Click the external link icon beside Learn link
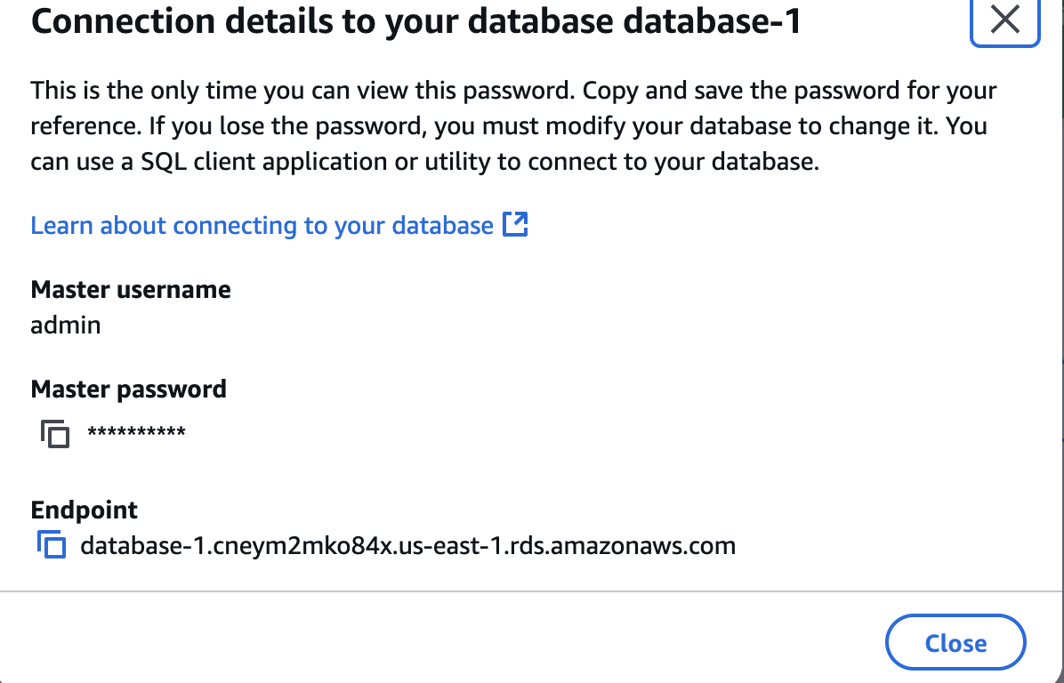Screen dimensions: 1064x683 (516, 225)
